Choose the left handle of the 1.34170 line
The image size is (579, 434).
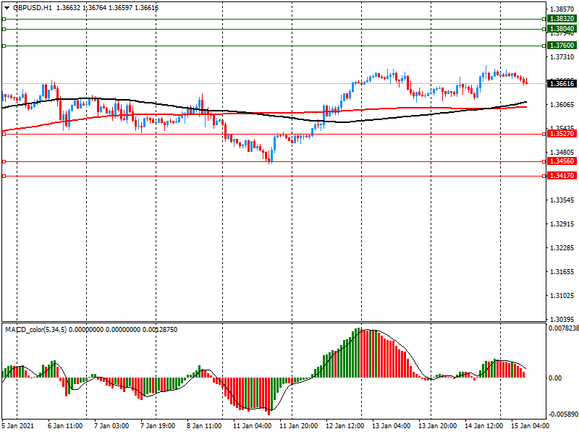[4, 176]
